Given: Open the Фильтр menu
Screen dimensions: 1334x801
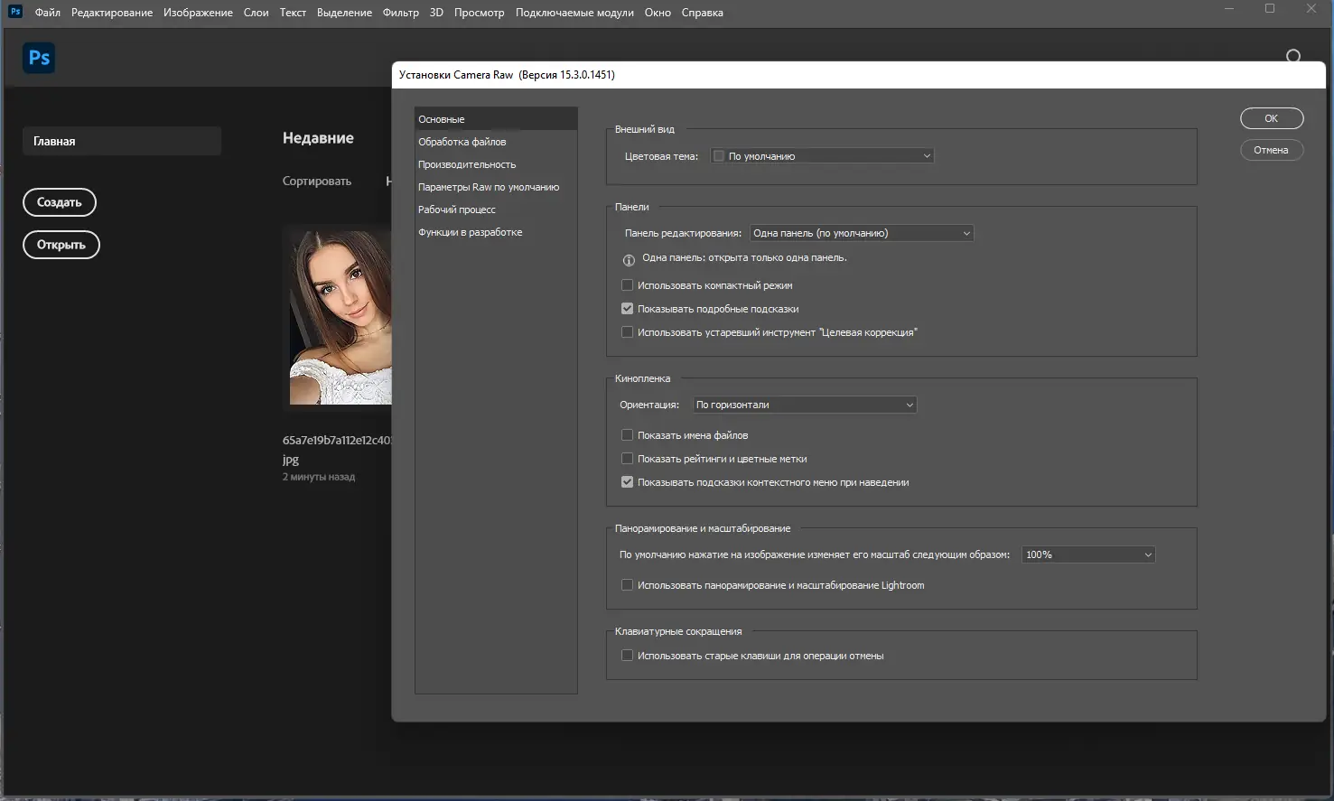Looking at the screenshot, I should click(x=401, y=13).
